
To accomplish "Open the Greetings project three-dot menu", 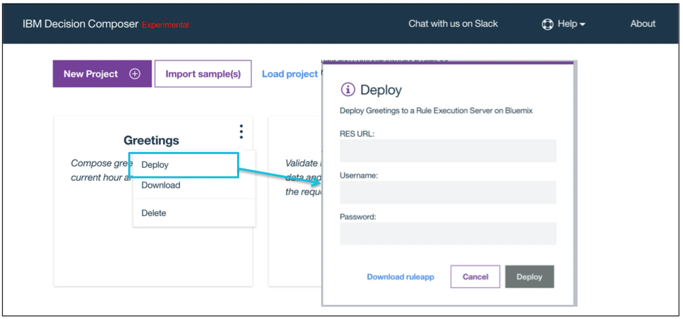I will point(241,132).
